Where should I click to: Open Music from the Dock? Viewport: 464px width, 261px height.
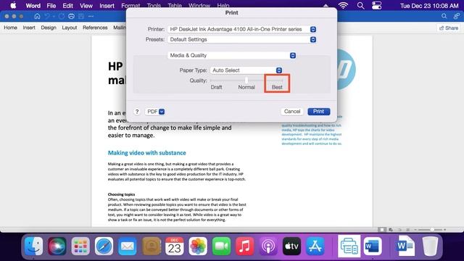click(244, 246)
